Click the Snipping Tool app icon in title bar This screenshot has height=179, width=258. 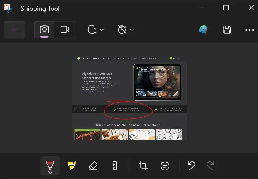click(8, 8)
